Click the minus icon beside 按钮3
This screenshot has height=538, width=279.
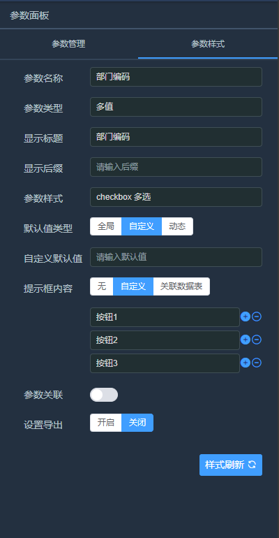click(257, 363)
